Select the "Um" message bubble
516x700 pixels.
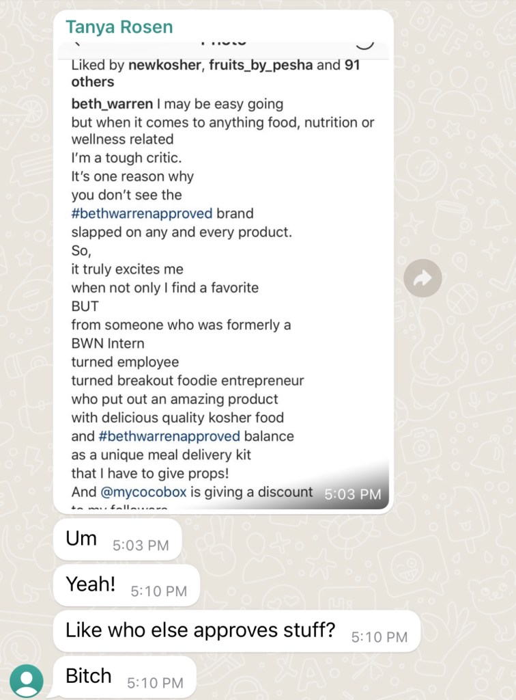[x=82, y=539]
